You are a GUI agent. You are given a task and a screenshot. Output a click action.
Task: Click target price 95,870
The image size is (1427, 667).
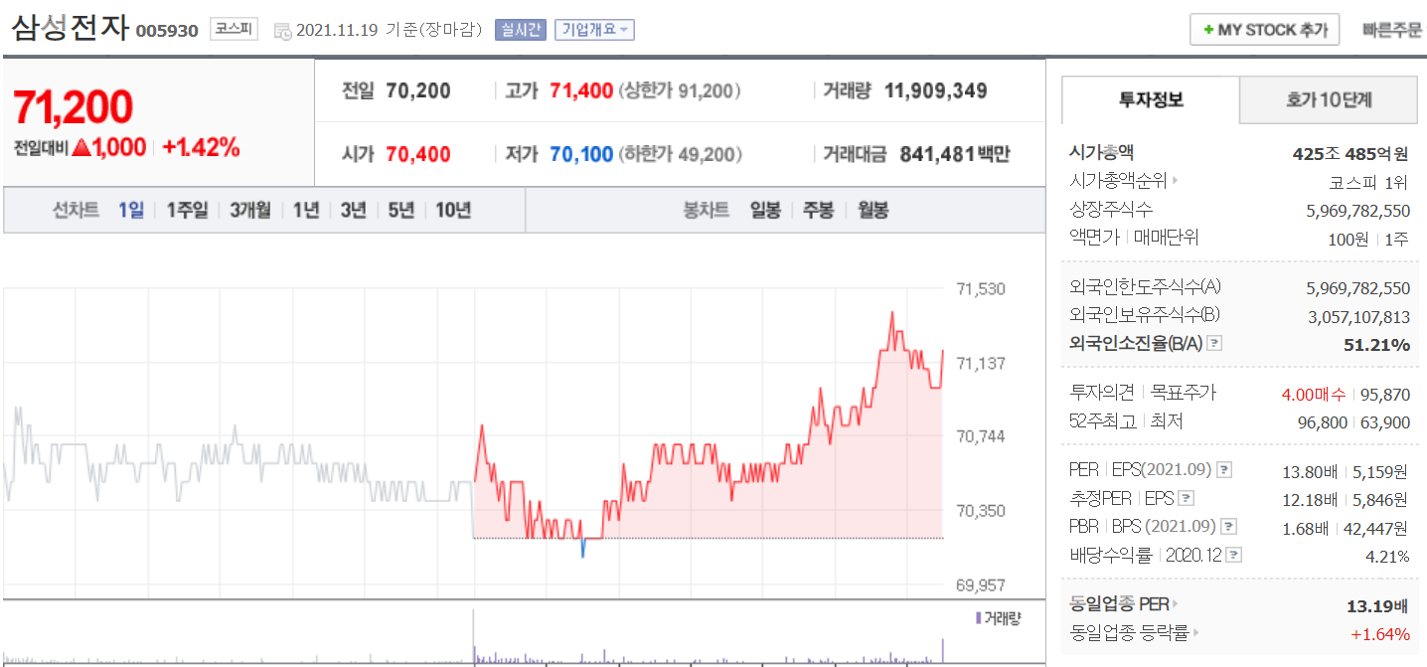coord(1384,394)
